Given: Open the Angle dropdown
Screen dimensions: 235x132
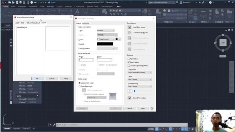Looking at the screenshot, I should coord(86,60).
